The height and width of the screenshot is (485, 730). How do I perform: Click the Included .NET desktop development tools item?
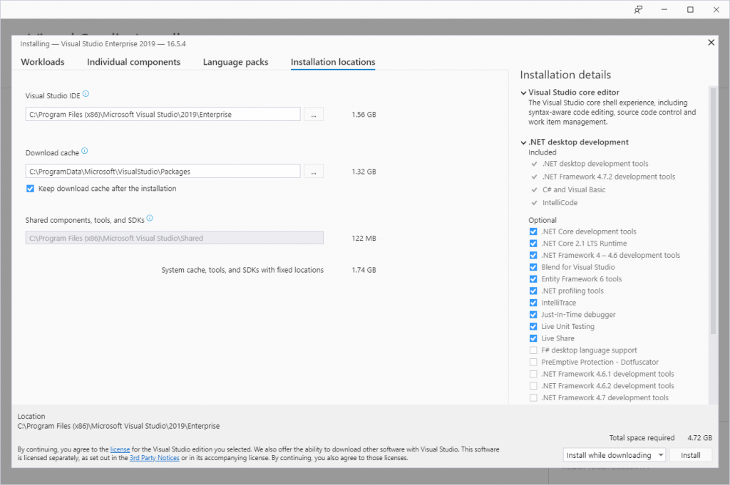(595, 164)
